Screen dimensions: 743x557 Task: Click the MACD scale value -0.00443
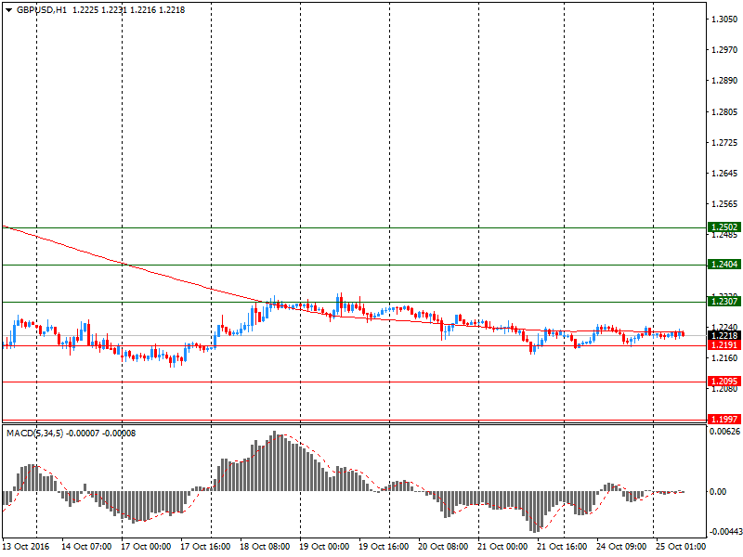(x=725, y=532)
